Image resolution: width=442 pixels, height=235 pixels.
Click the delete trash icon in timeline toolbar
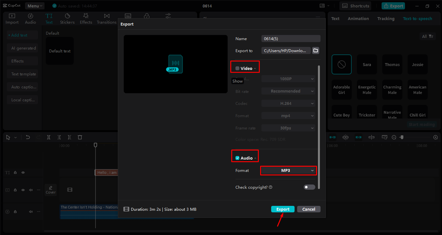80,137
